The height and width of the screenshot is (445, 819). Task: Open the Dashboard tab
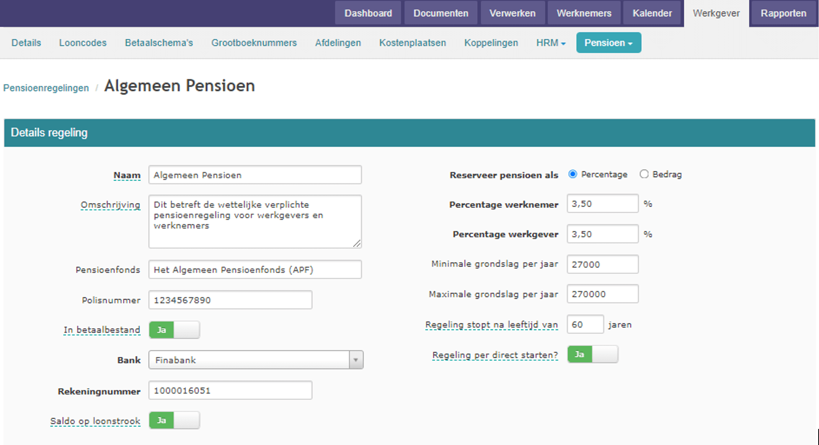(368, 13)
